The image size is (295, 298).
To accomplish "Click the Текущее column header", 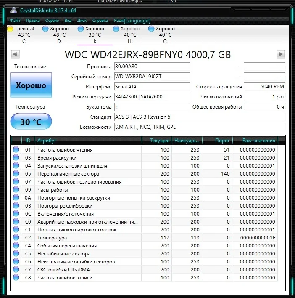I will (157, 141).
